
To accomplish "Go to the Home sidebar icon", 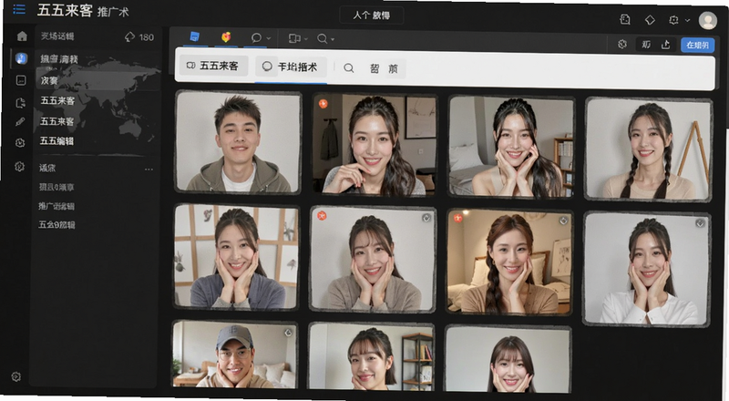I will [x=22, y=36].
